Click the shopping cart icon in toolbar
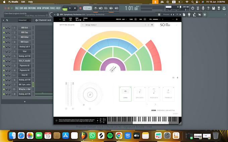This screenshot has height=142, width=228. (x=205, y=14)
